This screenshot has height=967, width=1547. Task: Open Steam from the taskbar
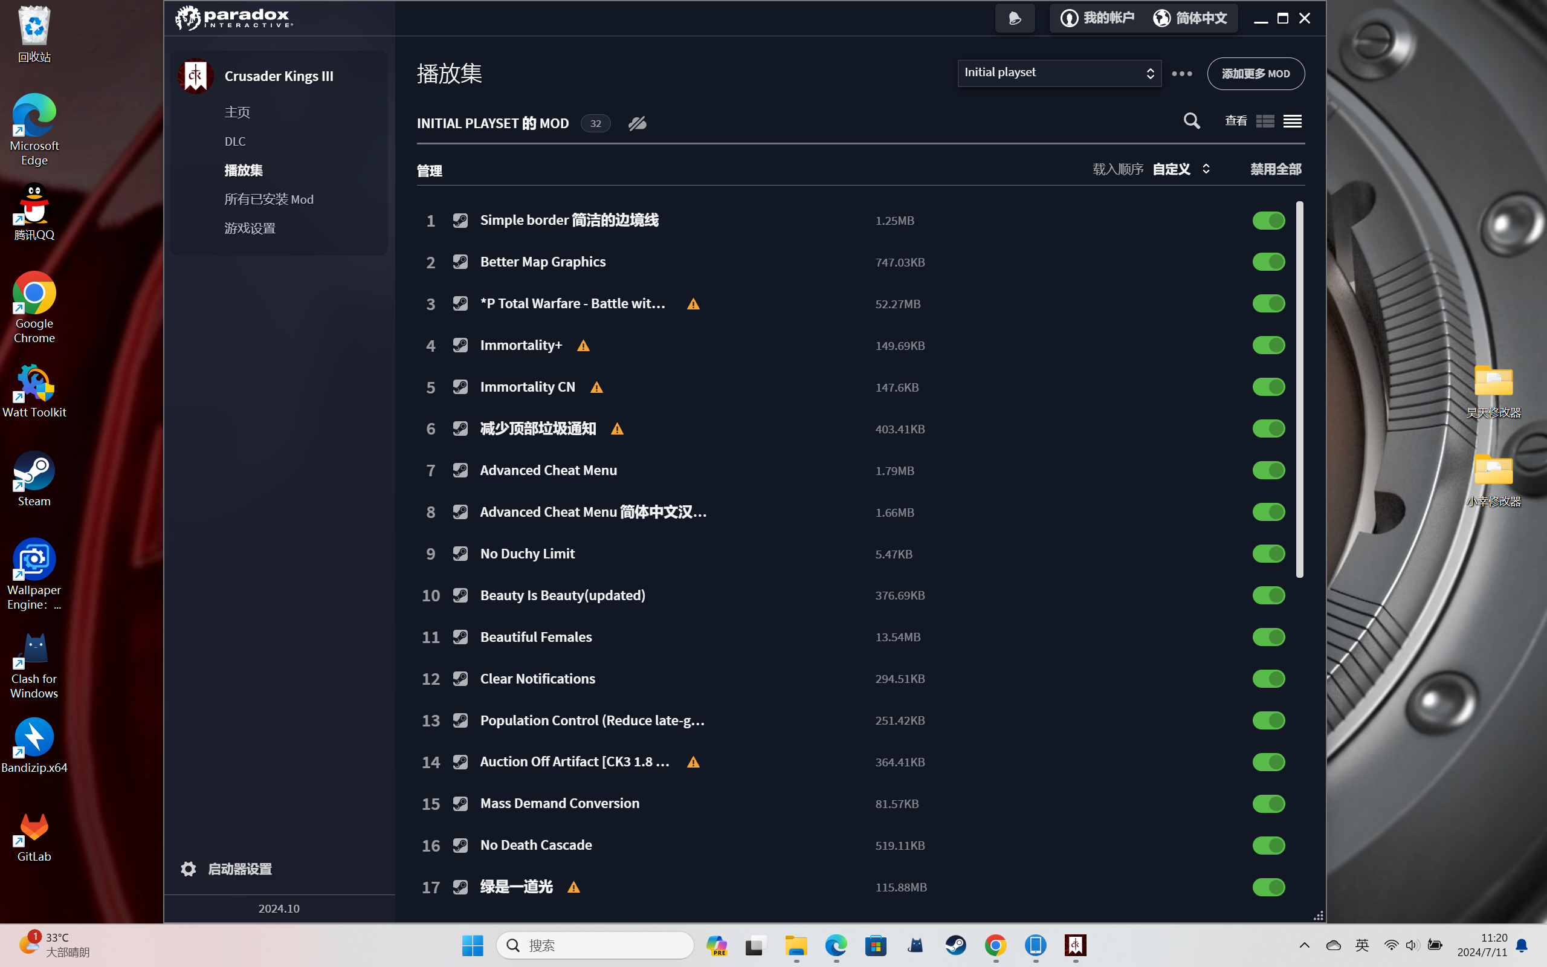click(x=955, y=945)
